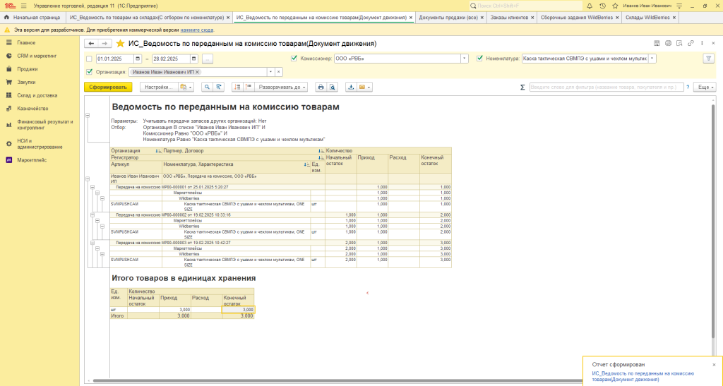Screen dimensions: 723x386
Task: Close the Документы продажи (все) tab
Action: [x=482, y=18]
